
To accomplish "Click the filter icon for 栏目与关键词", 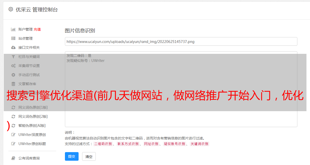I will [x=13, y=57].
